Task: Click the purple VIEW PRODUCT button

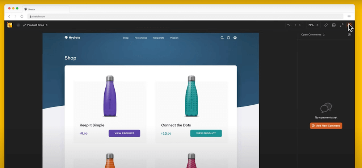Action: coord(125,133)
